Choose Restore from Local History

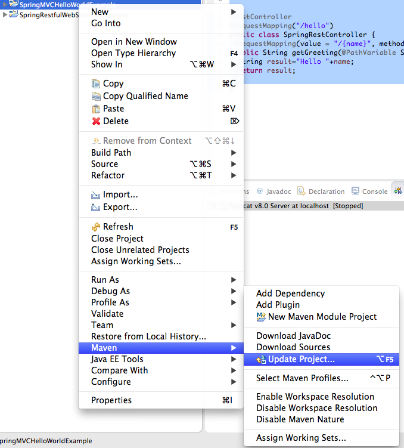pyautogui.click(x=161, y=336)
